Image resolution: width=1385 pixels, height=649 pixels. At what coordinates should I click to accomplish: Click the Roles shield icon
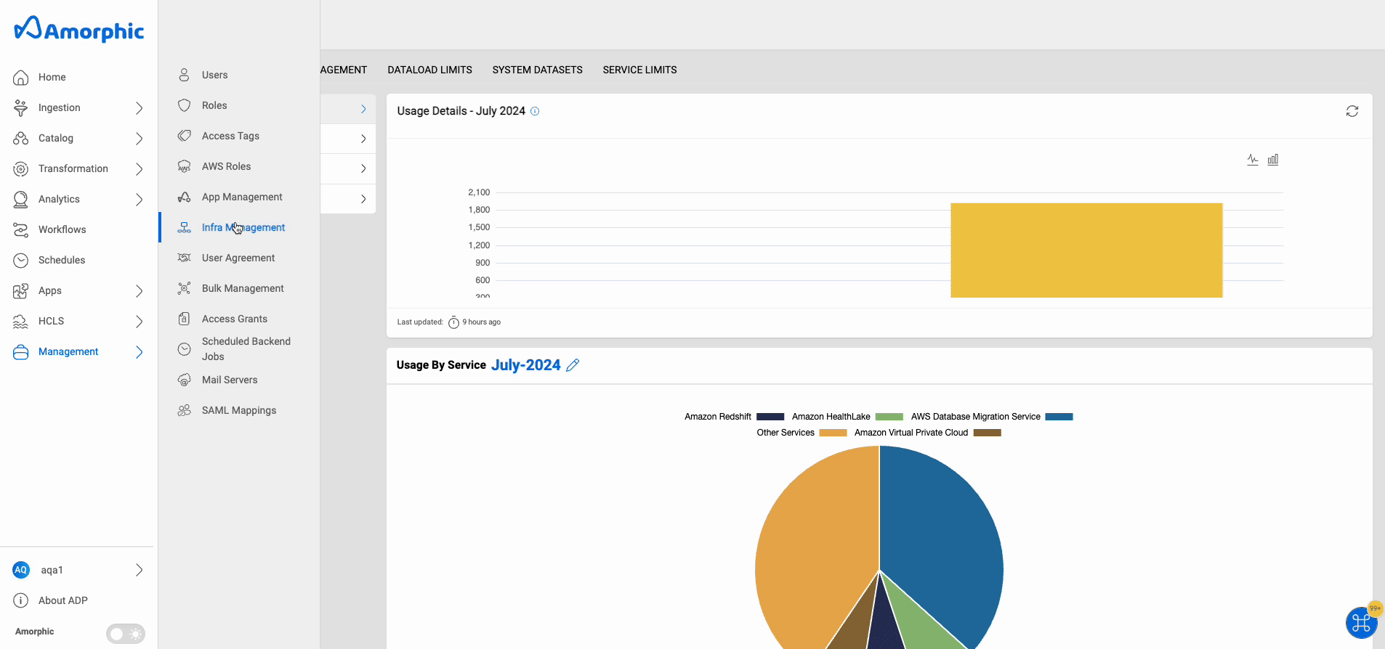[x=185, y=105]
